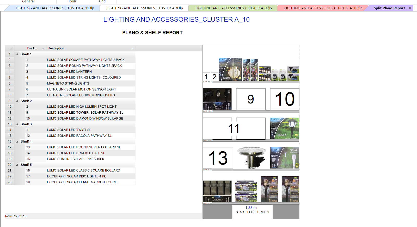Select the solar disc lights product image

(246, 191)
